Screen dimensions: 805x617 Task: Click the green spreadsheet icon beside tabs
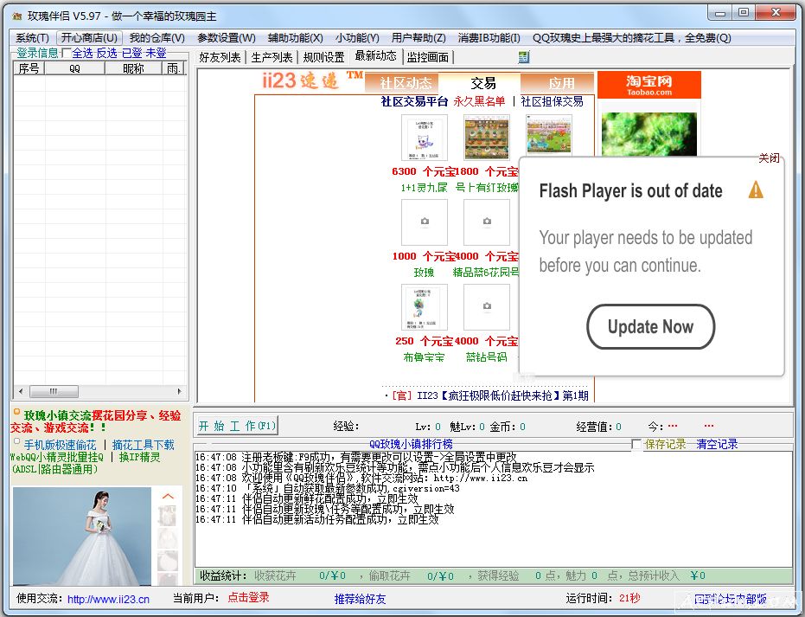click(x=524, y=57)
